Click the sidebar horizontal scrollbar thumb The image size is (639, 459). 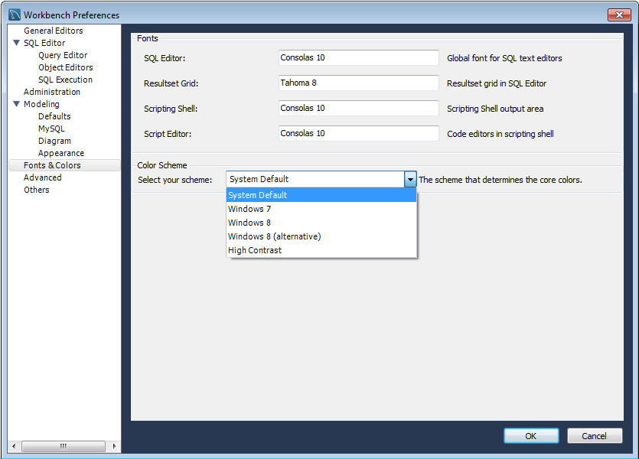pyautogui.click(x=64, y=446)
